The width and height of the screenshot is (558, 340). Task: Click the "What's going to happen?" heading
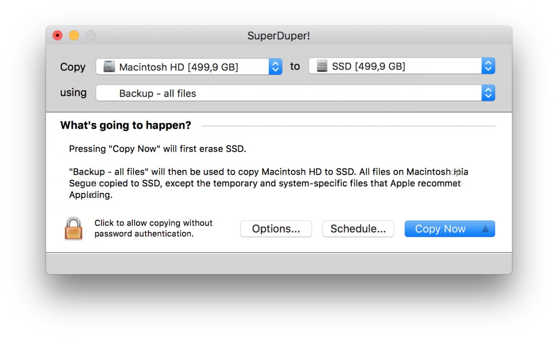tap(126, 125)
